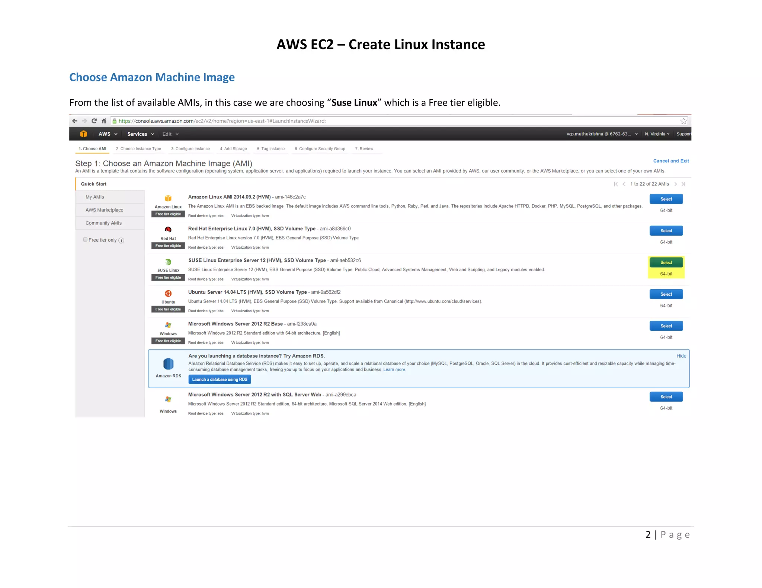Image resolution: width=762 pixels, height=588 pixels.
Task: Click the SUSE Linux chameleon icon
Action: (x=168, y=262)
